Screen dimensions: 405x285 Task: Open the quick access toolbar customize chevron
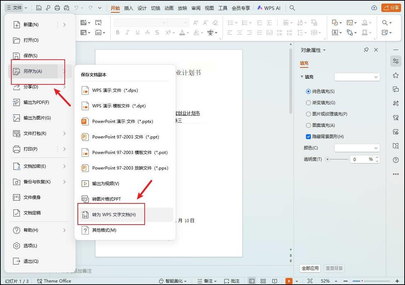coord(100,8)
